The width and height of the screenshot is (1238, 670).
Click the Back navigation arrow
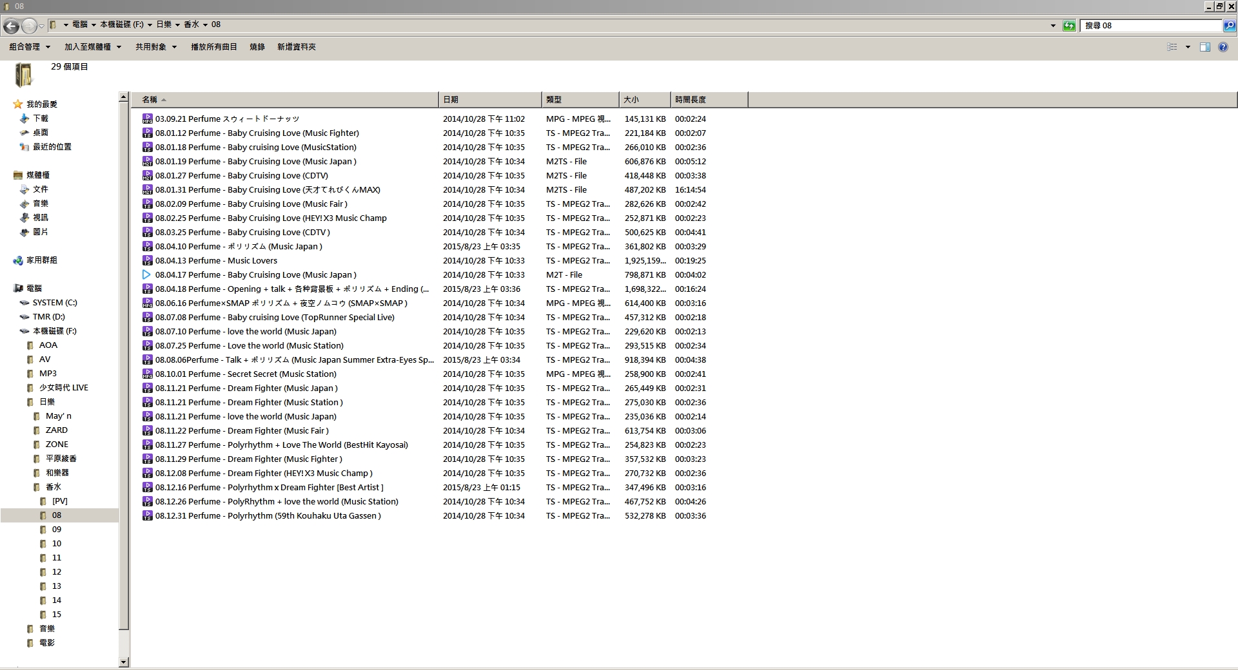tap(11, 26)
